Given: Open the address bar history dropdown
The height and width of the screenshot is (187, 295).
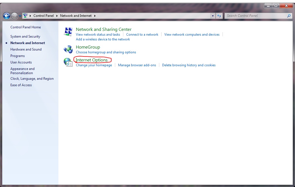Looking at the screenshot, I should [x=213, y=16].
